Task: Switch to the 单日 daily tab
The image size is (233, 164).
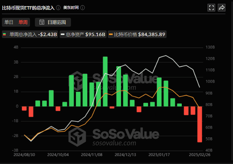Action: (9, 22)
